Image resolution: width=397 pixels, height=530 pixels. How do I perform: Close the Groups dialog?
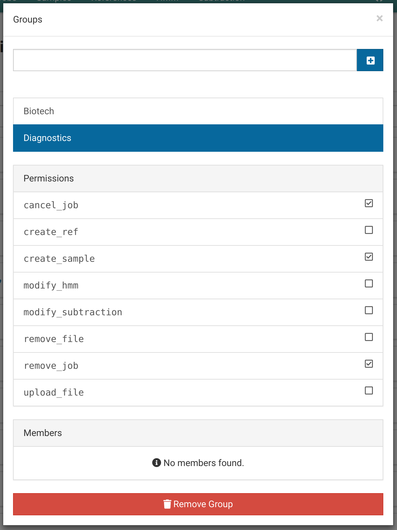[x=379, y=19]
